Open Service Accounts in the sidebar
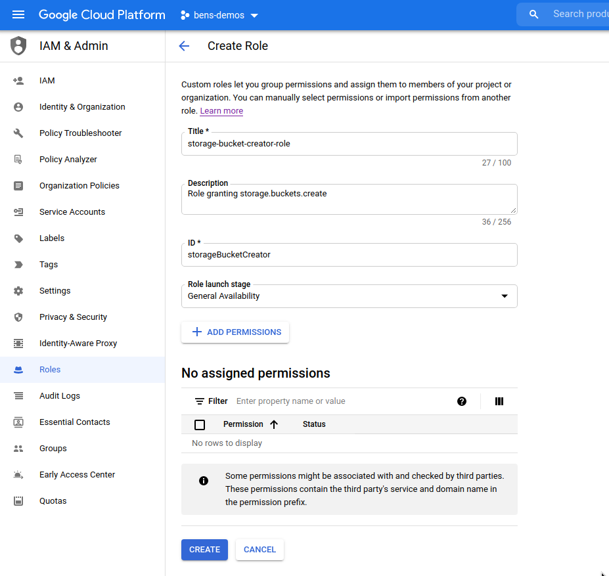This screenshot has width=609, height=576. coord(72,212)
